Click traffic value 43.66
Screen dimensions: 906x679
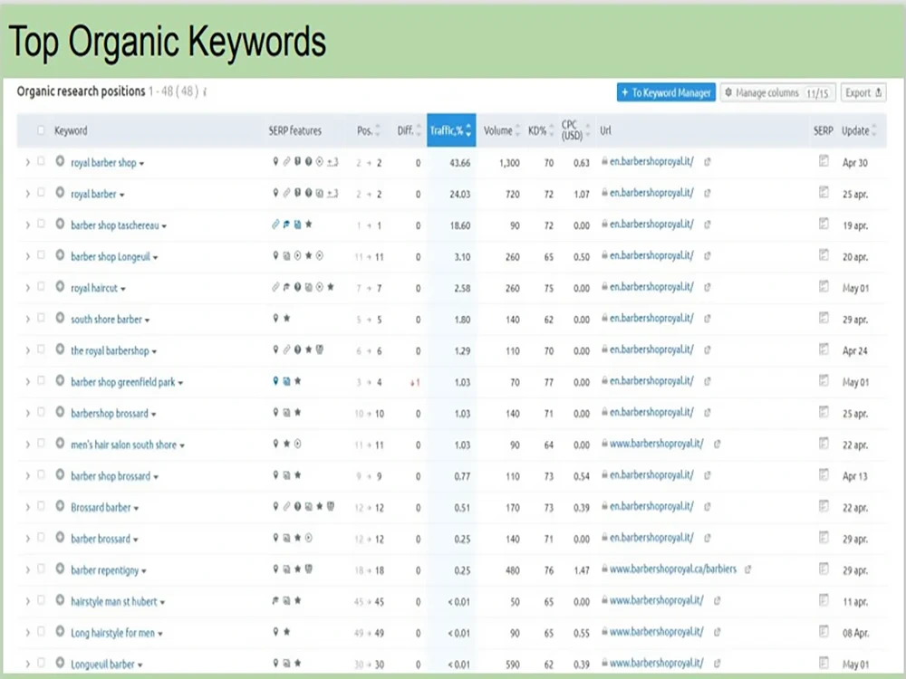(x=460, y=163)
